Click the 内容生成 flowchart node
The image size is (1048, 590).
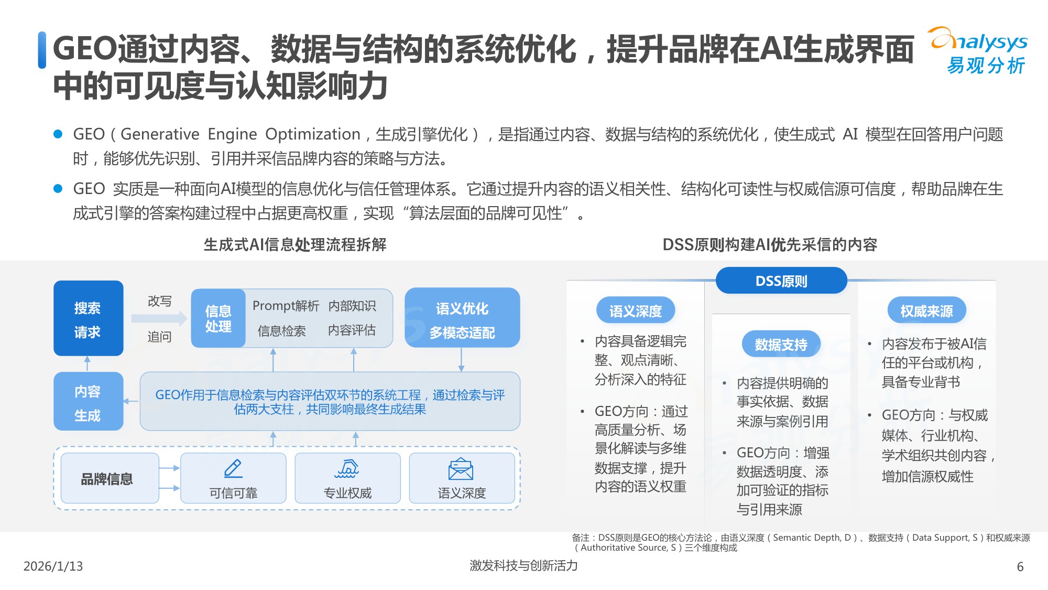[x=88, y=401]
